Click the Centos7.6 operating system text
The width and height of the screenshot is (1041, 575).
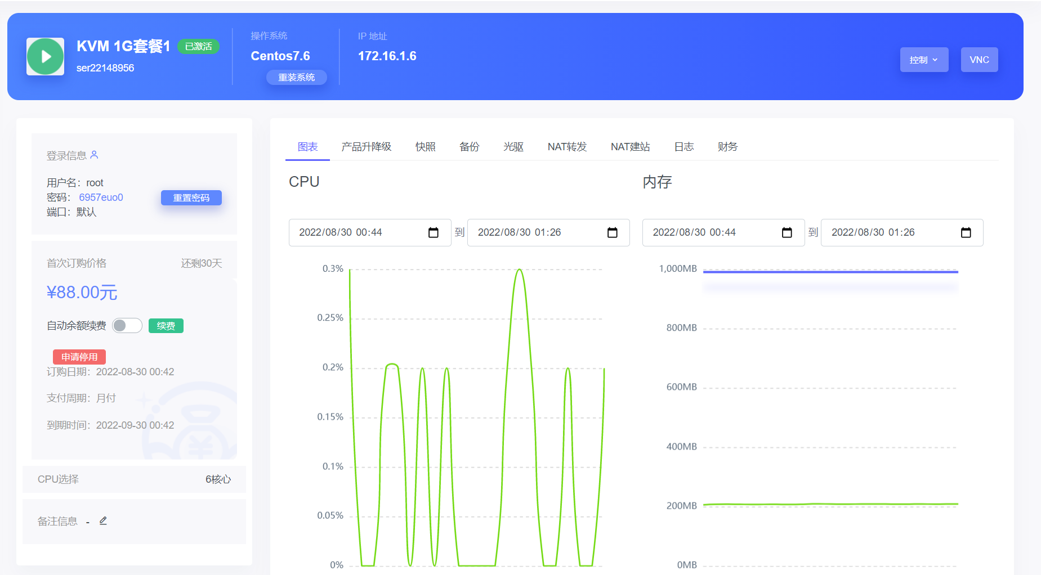280,56
